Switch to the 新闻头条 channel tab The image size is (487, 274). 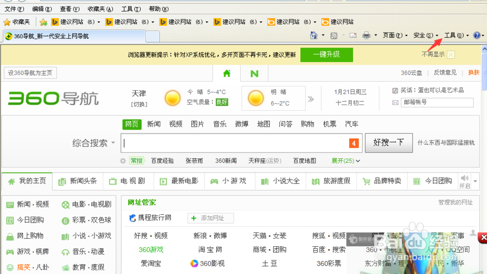point(77,181)
